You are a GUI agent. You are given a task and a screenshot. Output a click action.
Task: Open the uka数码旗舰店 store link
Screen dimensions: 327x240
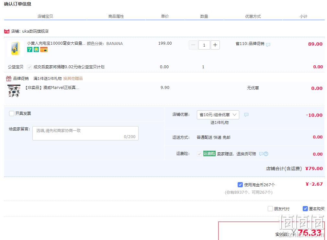tap(35, 31)
